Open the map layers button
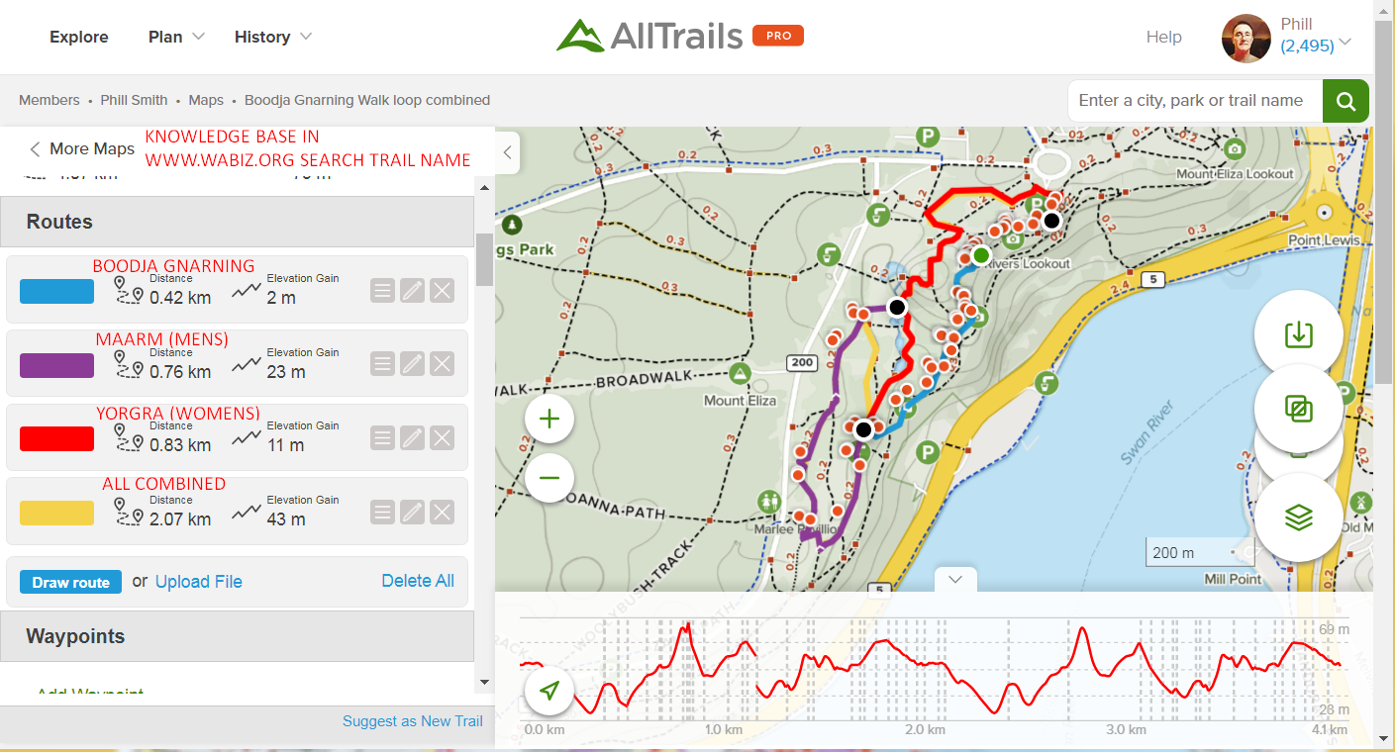The width and height of the screenshot is (1395, 752). point(1298,517)
